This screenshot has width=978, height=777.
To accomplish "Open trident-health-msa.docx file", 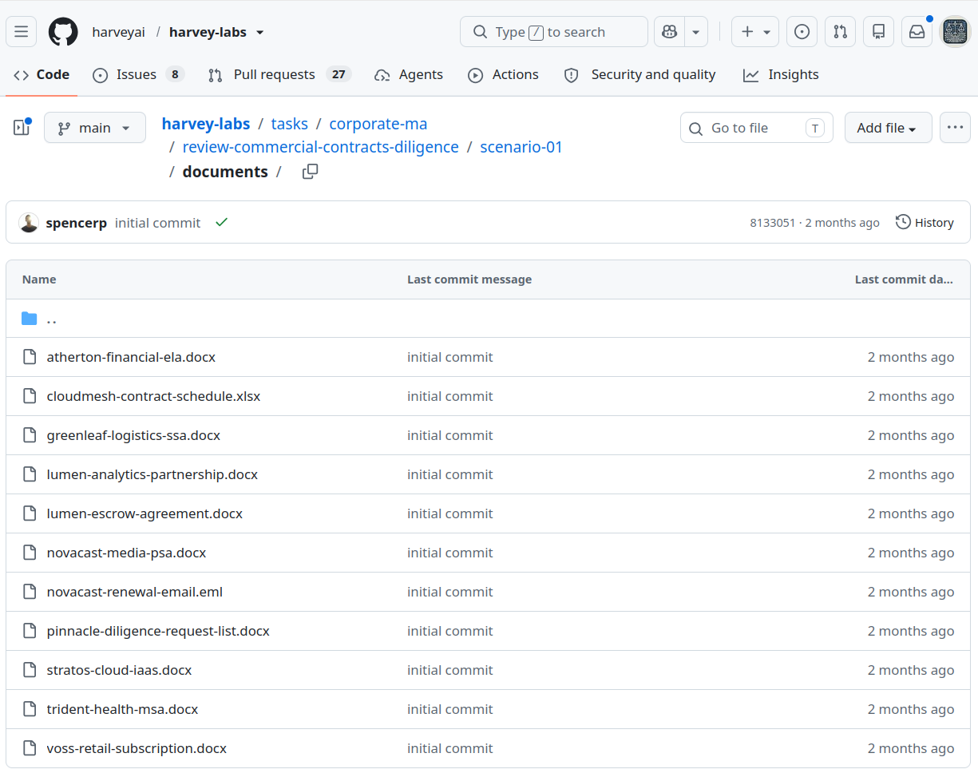I will (x=122, y=709).
